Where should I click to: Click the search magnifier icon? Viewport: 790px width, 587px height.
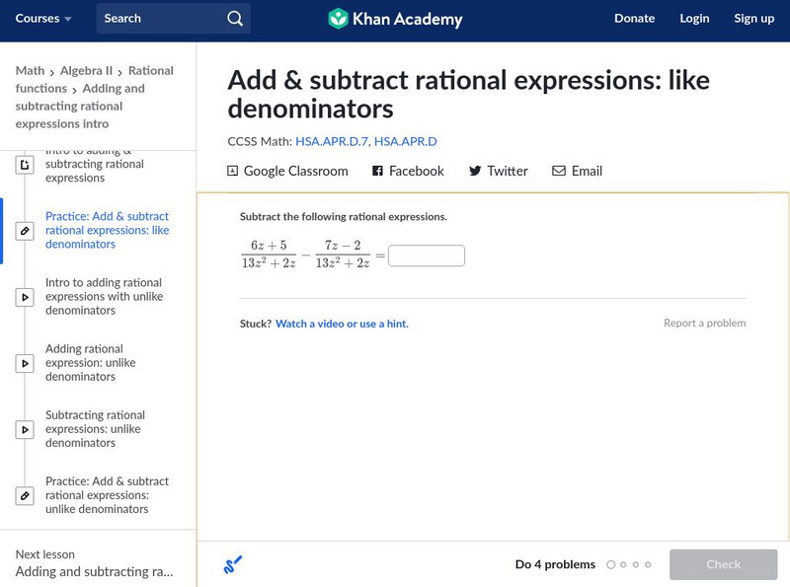pos(234,19)
